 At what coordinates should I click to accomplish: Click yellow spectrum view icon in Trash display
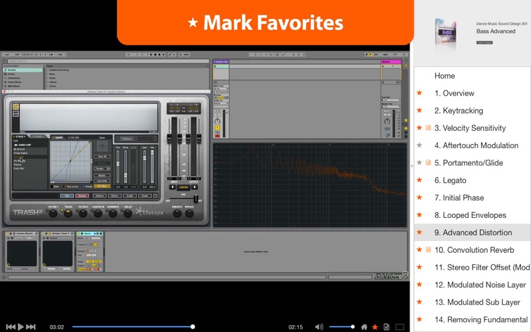[x=15, y=107]
